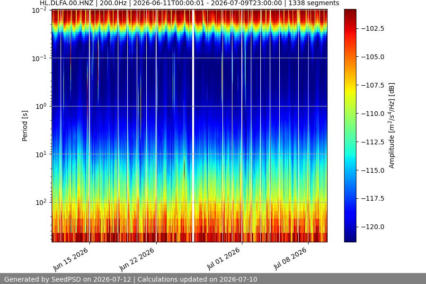
Task: Click the −112.5 colorbar tick label
Action: pyautogui.click(x=373, y=142)
